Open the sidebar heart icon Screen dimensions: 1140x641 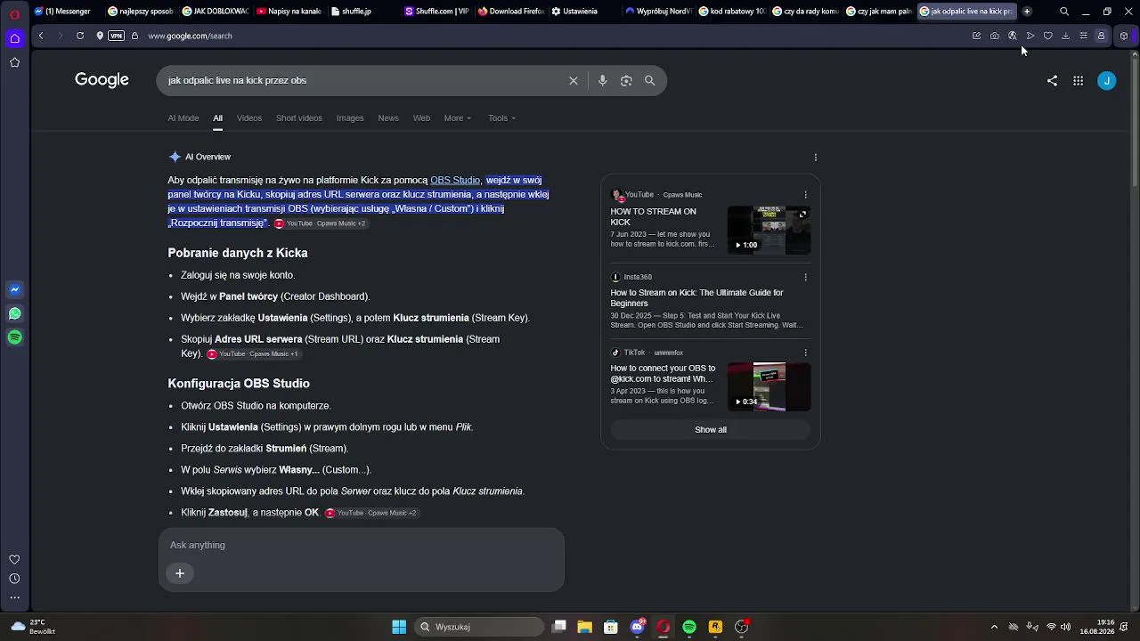coord(14,559)
